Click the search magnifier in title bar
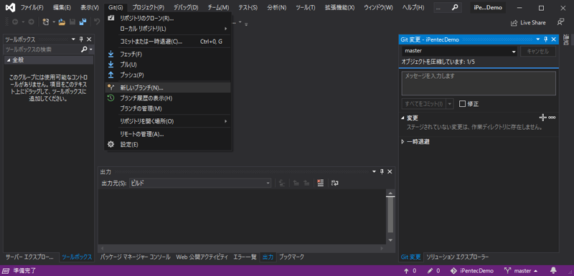 [455, 7]
